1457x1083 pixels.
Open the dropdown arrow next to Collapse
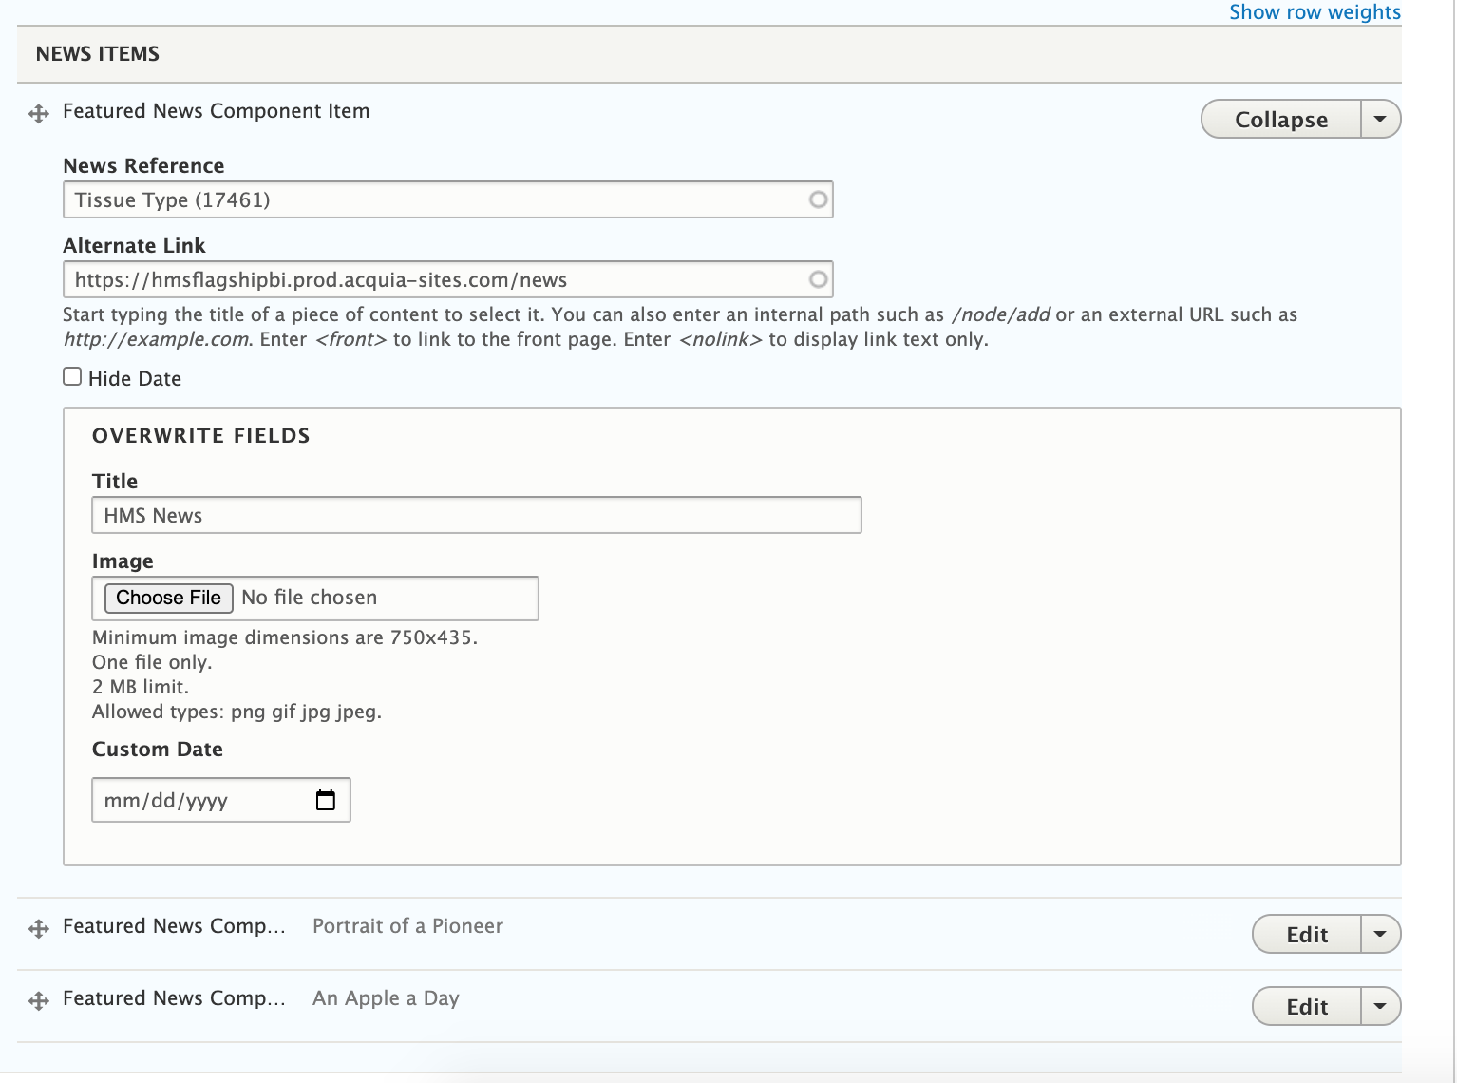click(x=1381, y=119)
